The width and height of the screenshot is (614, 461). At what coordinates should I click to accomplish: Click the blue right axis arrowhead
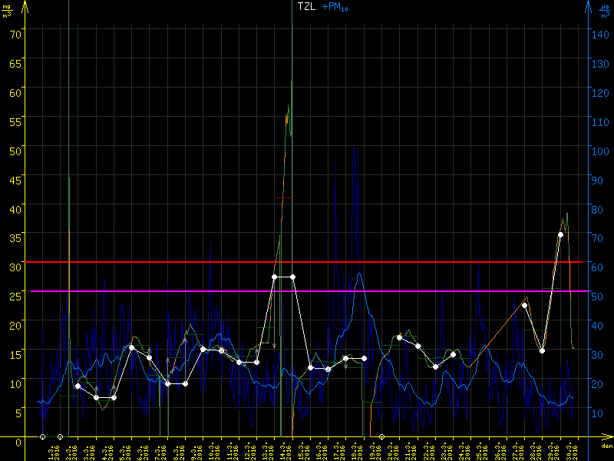tap(587, 6)
